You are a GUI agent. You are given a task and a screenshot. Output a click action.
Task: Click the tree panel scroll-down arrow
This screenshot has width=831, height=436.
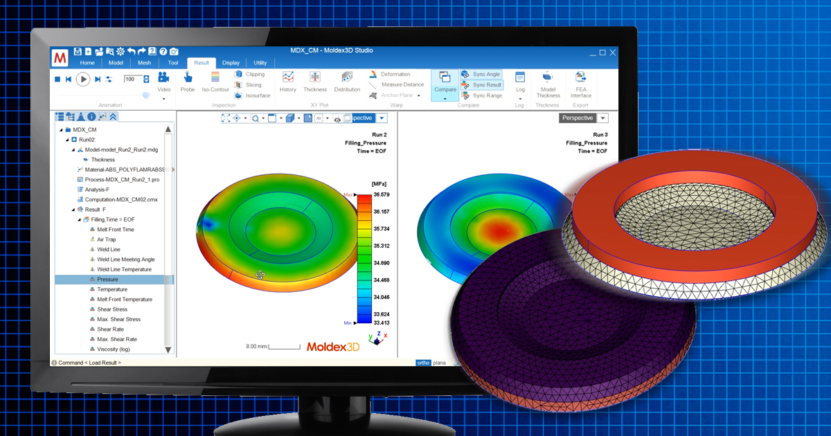168,351
